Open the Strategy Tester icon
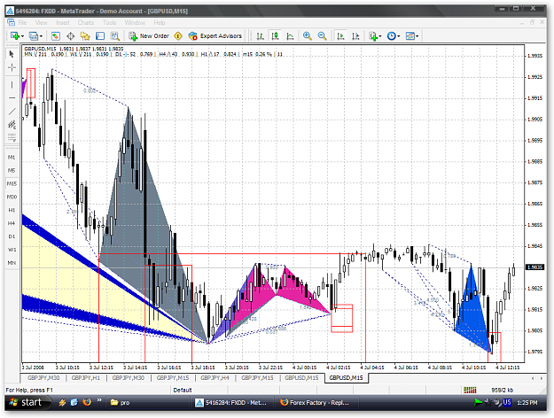Image resolution: width=554 pixels, height=418 pixels. click(114, 36)
